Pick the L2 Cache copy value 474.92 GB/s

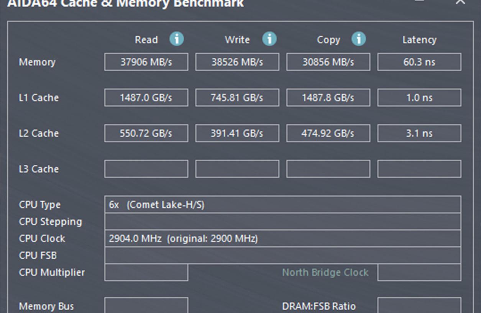point(328,133)
